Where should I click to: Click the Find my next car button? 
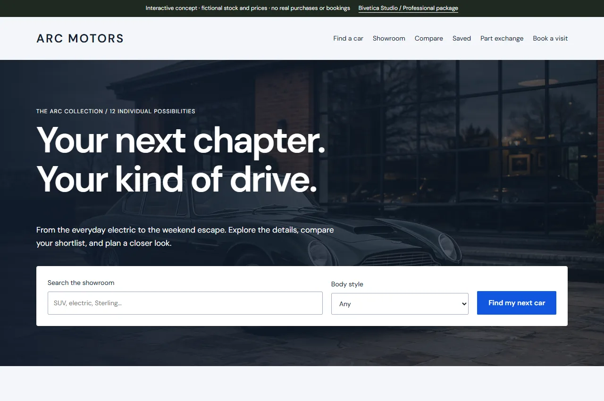517,303
